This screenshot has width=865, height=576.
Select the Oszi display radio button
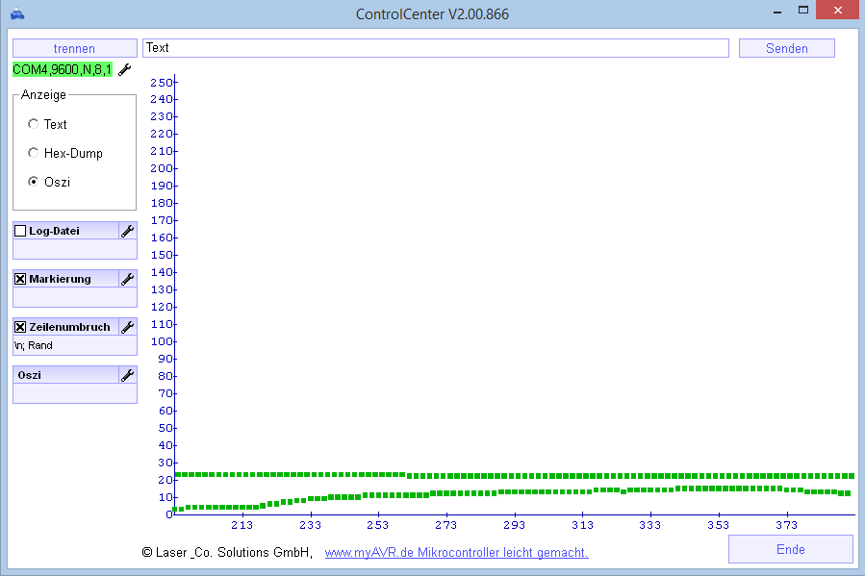point(34,182)
